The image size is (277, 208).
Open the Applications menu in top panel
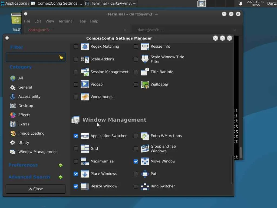pyautogui.click(x=15, y=3)
